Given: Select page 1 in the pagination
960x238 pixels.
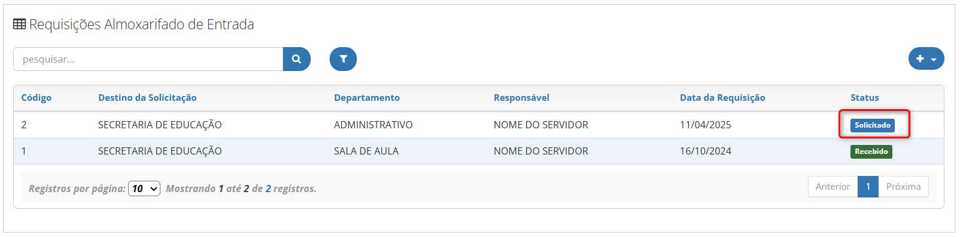Looking at the screenshot, I should [x=868, y=187].
